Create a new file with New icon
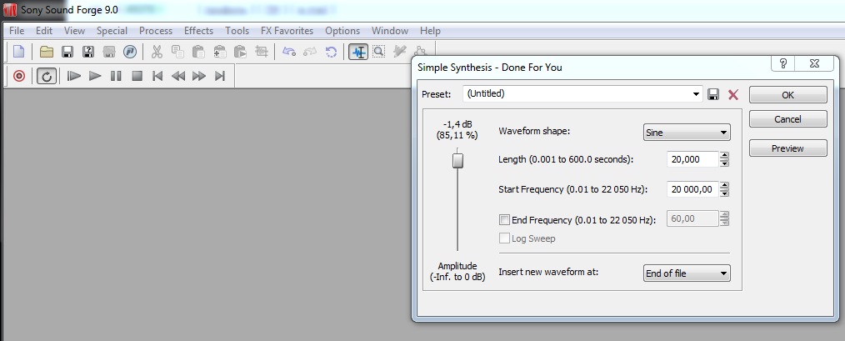 [x=19, y=52]
